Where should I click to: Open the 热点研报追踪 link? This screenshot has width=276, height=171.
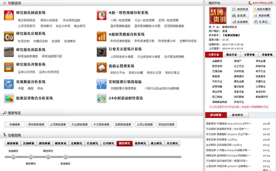pos(71,20)
